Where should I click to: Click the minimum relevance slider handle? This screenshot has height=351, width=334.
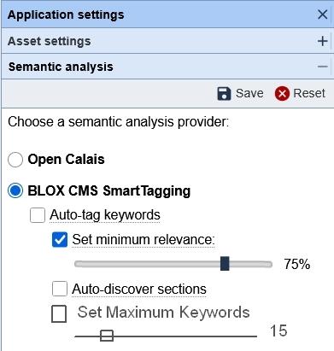225,264
